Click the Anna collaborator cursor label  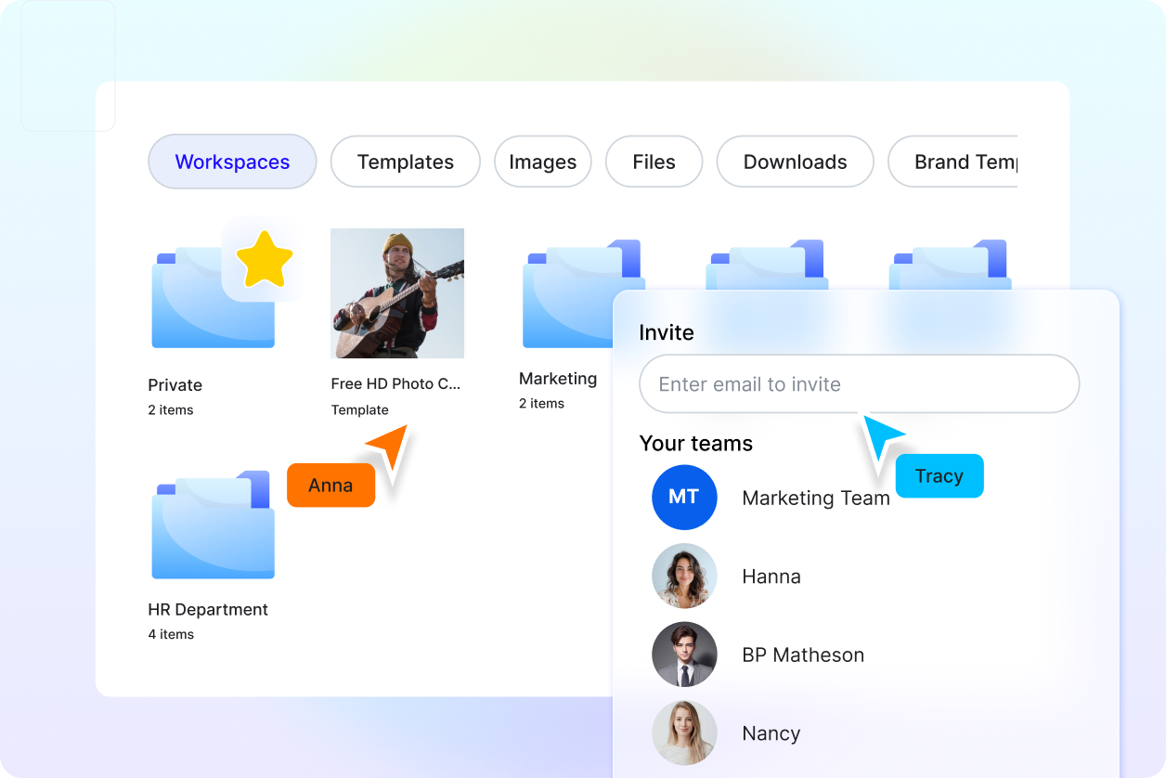coord(330,485)
